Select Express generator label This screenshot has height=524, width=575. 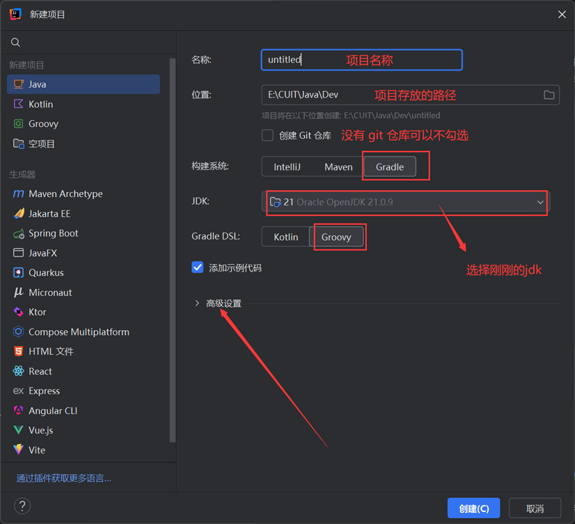point(44,391)
